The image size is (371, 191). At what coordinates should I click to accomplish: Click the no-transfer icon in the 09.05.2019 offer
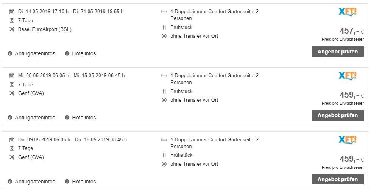tap(164, 164)
